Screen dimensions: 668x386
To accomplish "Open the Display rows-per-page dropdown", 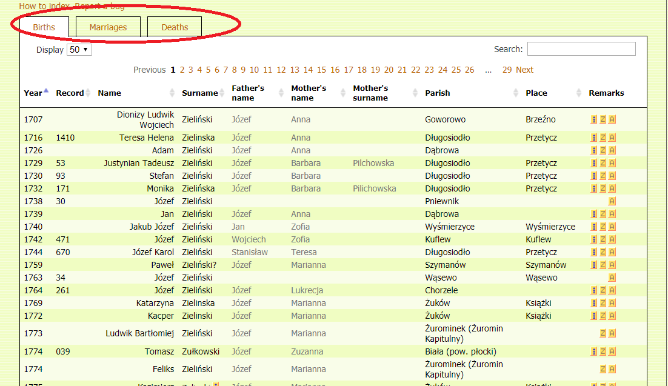I will click(x=79, y=50).
